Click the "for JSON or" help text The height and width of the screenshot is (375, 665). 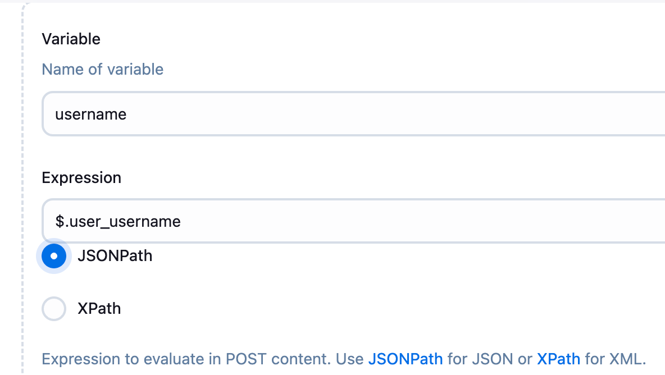point(490,359)
